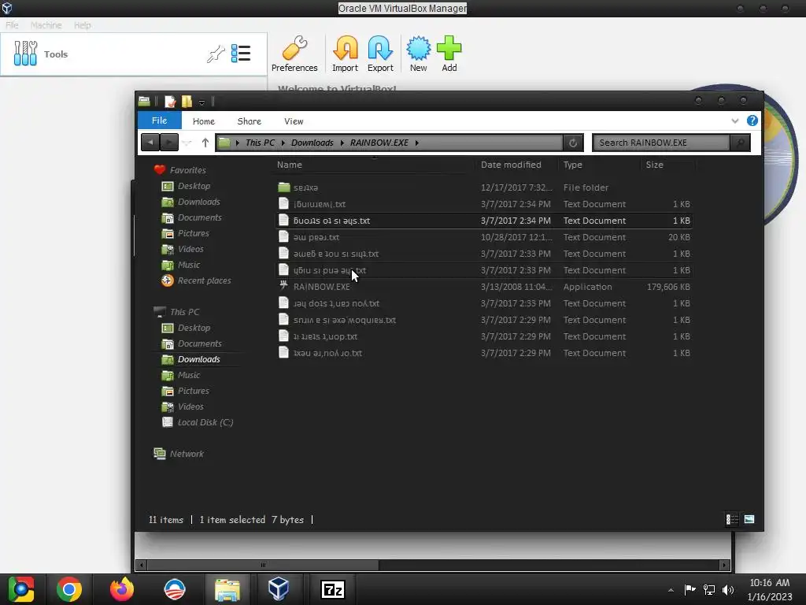
Task: Click New folder icon in quick access toolbar
Action: point(187,102)
